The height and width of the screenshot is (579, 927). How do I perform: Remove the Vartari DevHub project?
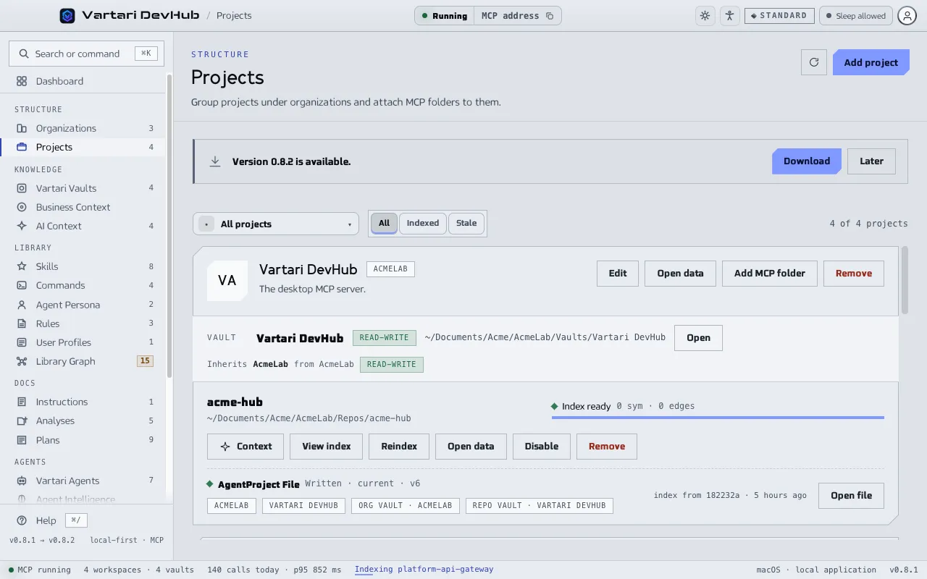pyautogui.click(x=854, y=273)
